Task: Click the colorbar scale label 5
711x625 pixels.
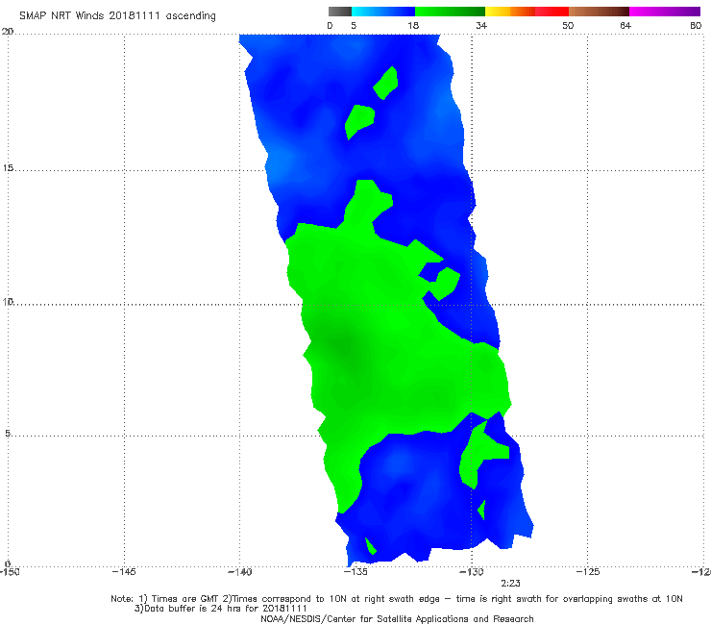Action: pos(354,26)
